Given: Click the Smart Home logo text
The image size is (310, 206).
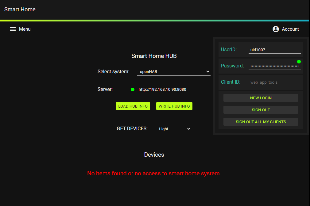Looking at the screenshot, I should click(20, 10).
